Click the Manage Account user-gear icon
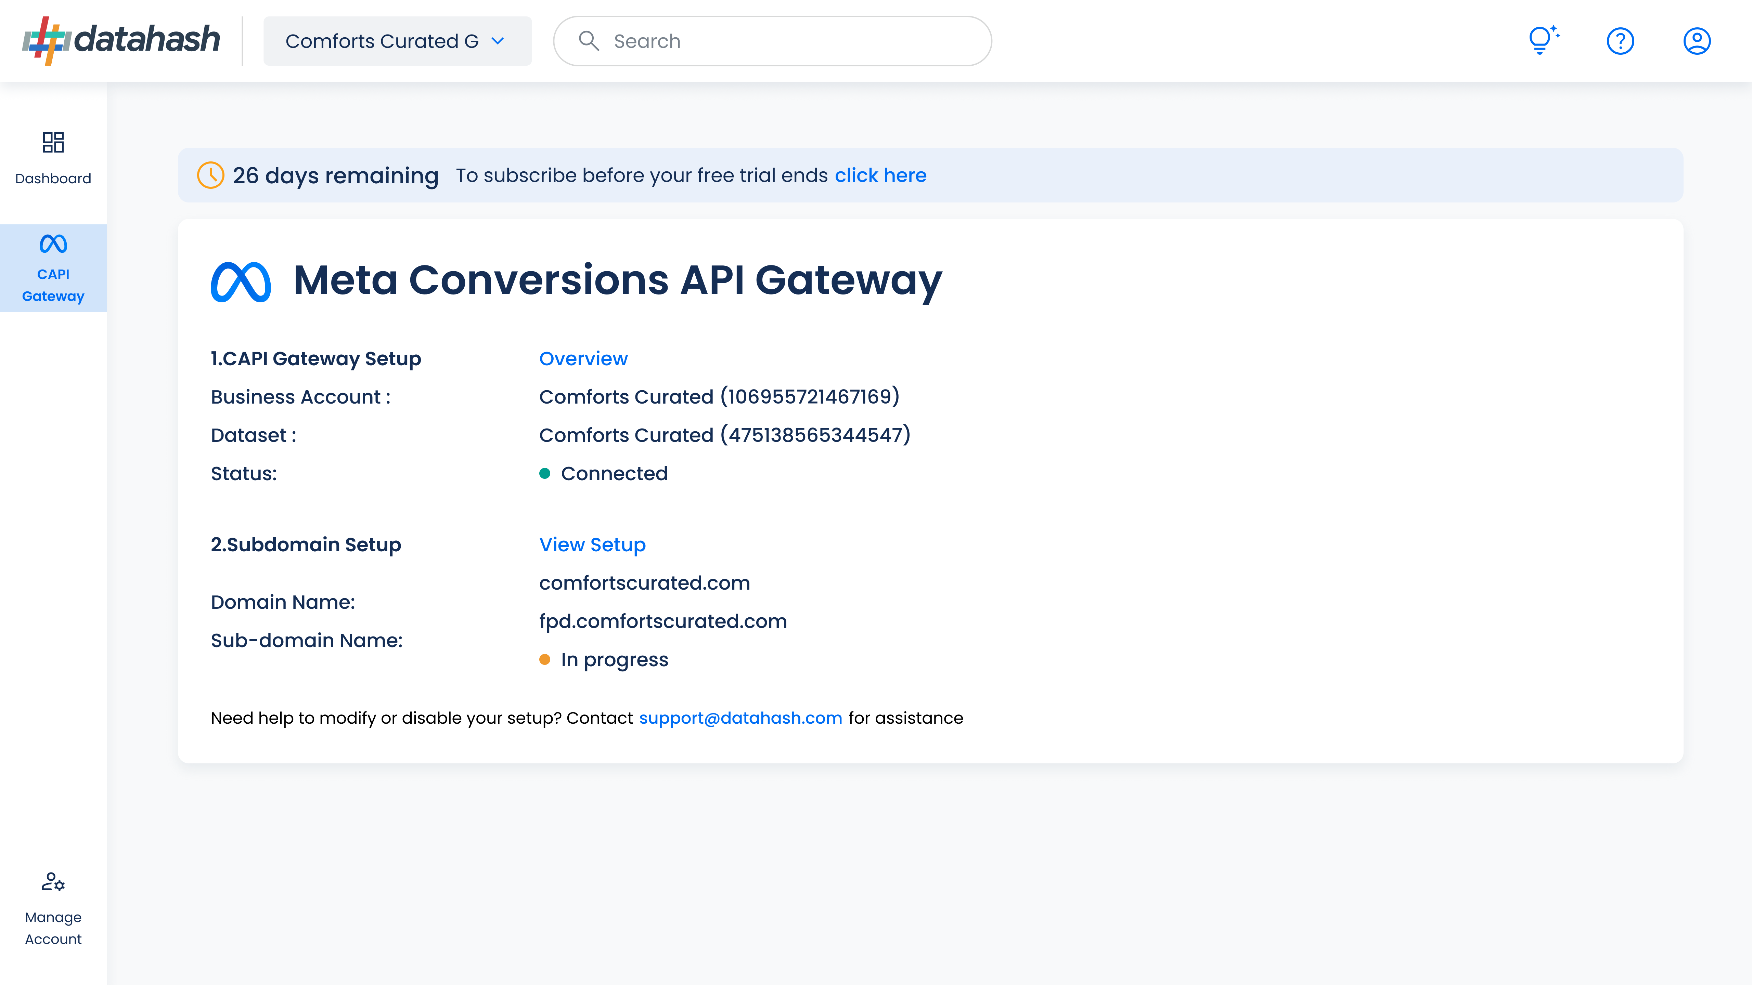This screenshot has height=985, width=1752. click(53, 882)
